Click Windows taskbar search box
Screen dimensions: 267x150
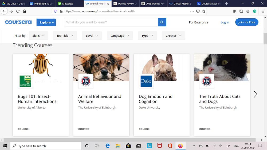[x=46, y=146]
